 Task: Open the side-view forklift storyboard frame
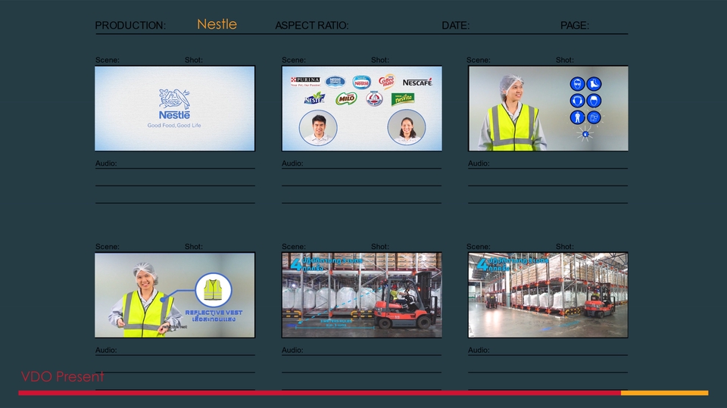pyautogui.click(x=362, y=295)
